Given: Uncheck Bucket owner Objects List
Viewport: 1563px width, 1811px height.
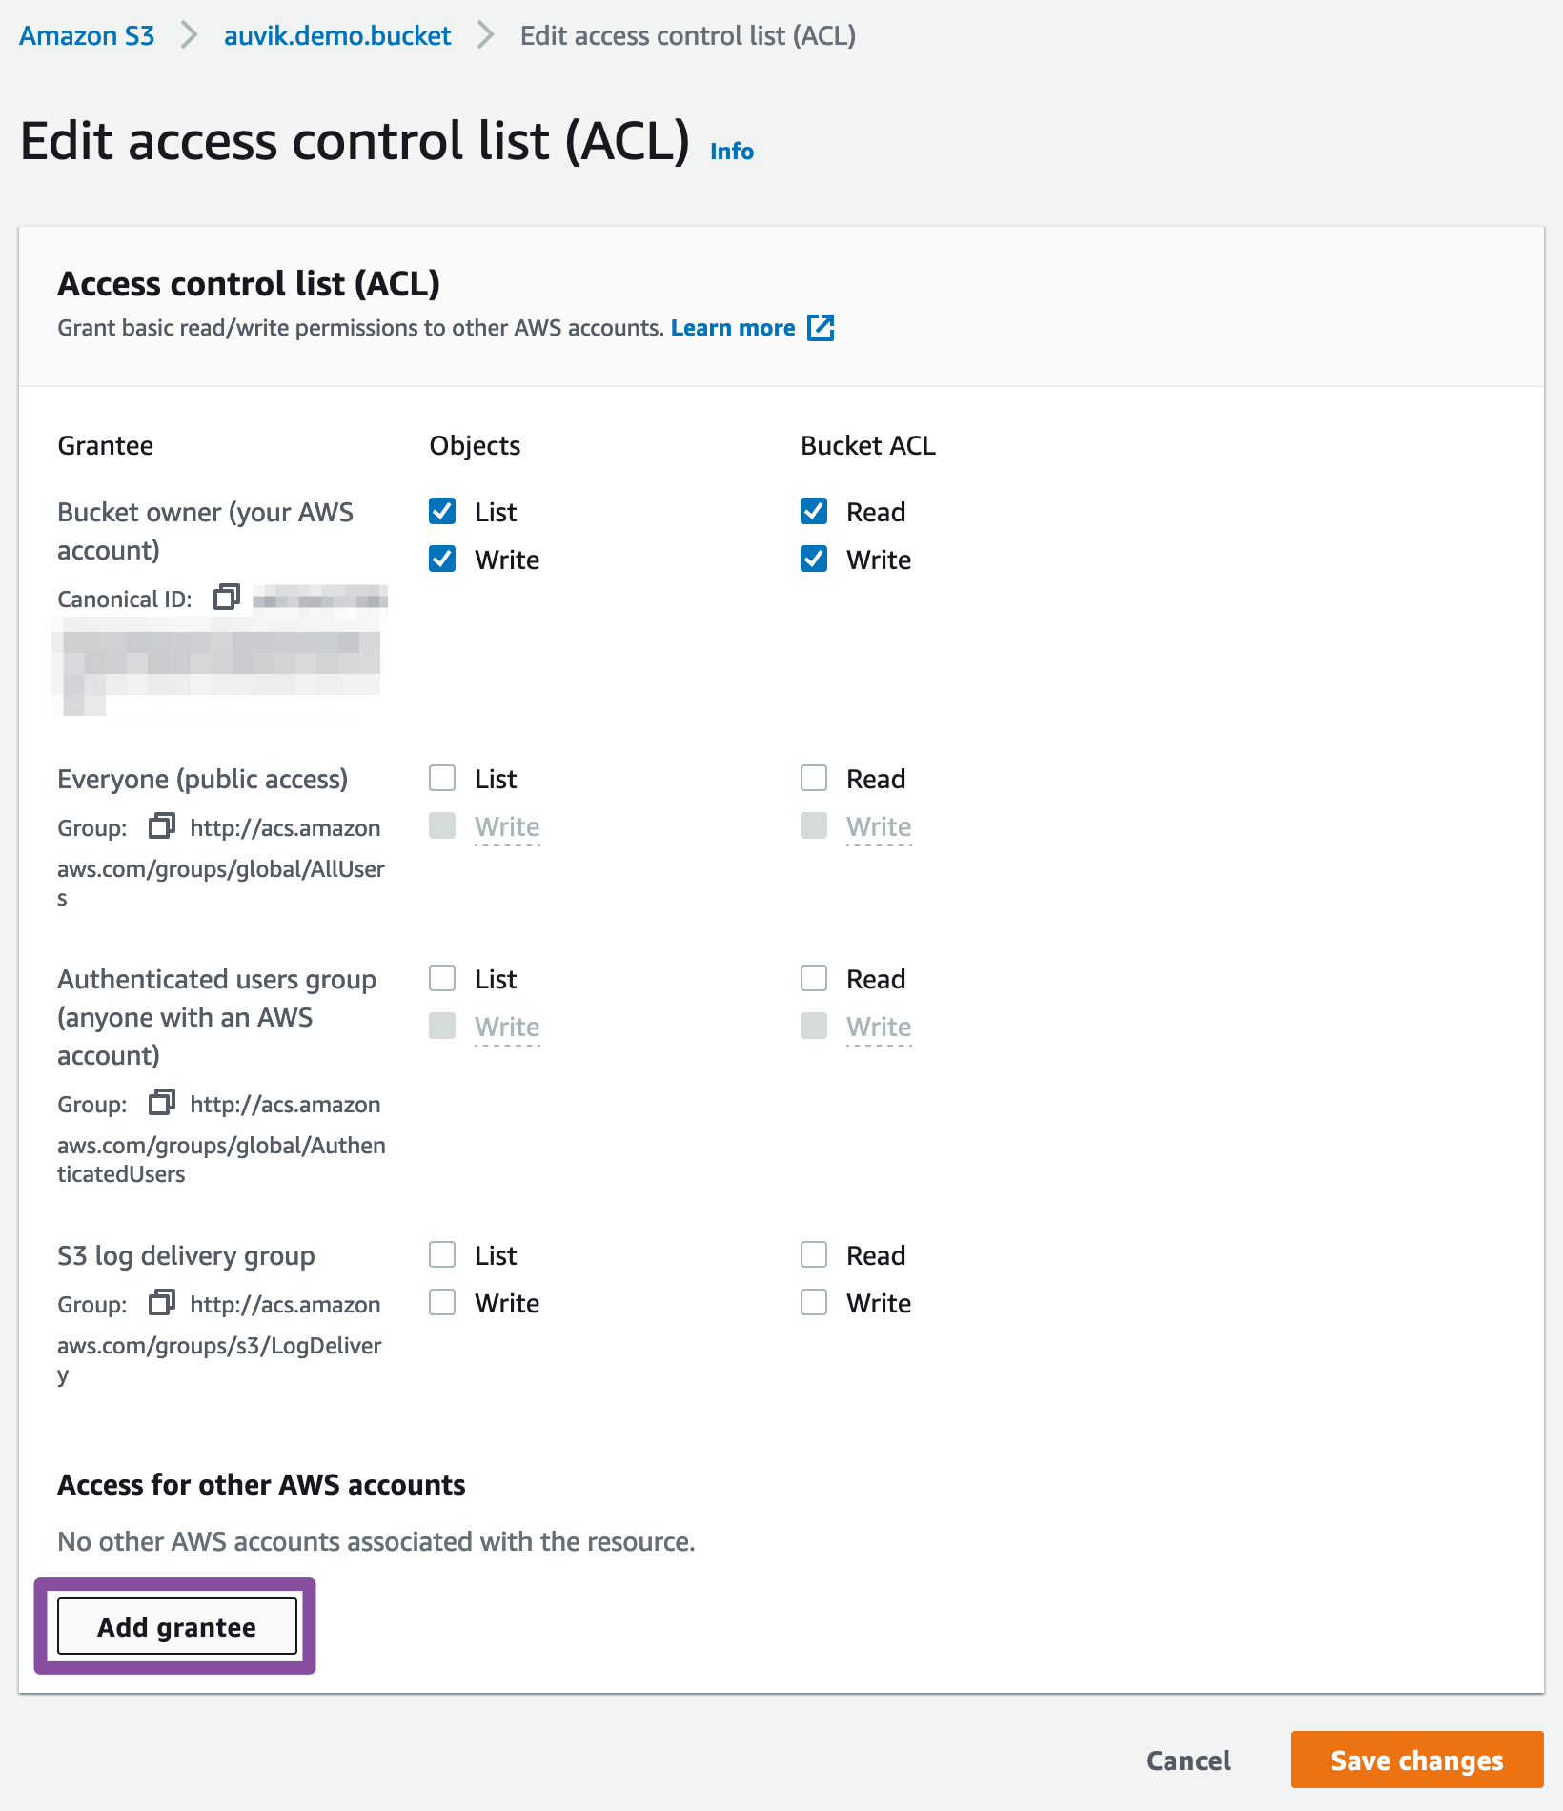Looking at the screenshot, I should [x=442, y=512].
